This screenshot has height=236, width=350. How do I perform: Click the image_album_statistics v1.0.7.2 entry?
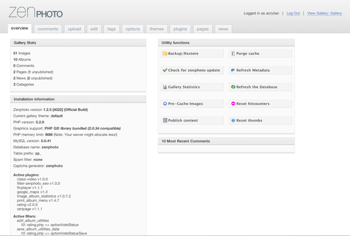[x=44, y=196]
